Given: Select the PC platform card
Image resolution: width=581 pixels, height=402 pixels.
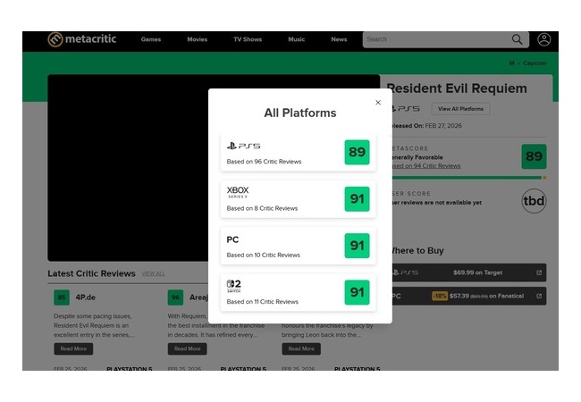Looking at the screenshot, I should point(299,246).
